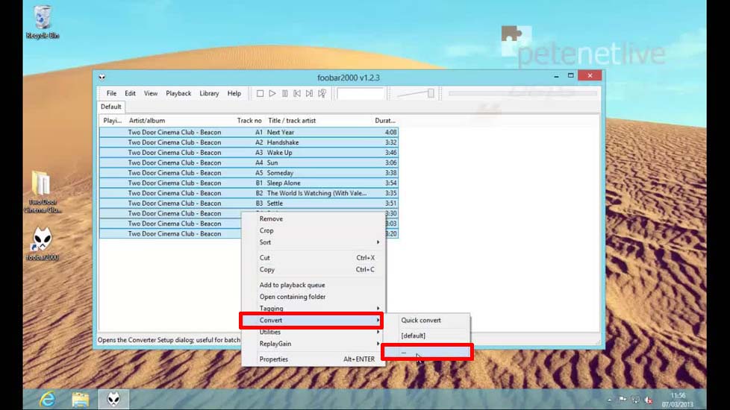Expand the Utilities submenu
730x410 pixels.
pos(313,332)
